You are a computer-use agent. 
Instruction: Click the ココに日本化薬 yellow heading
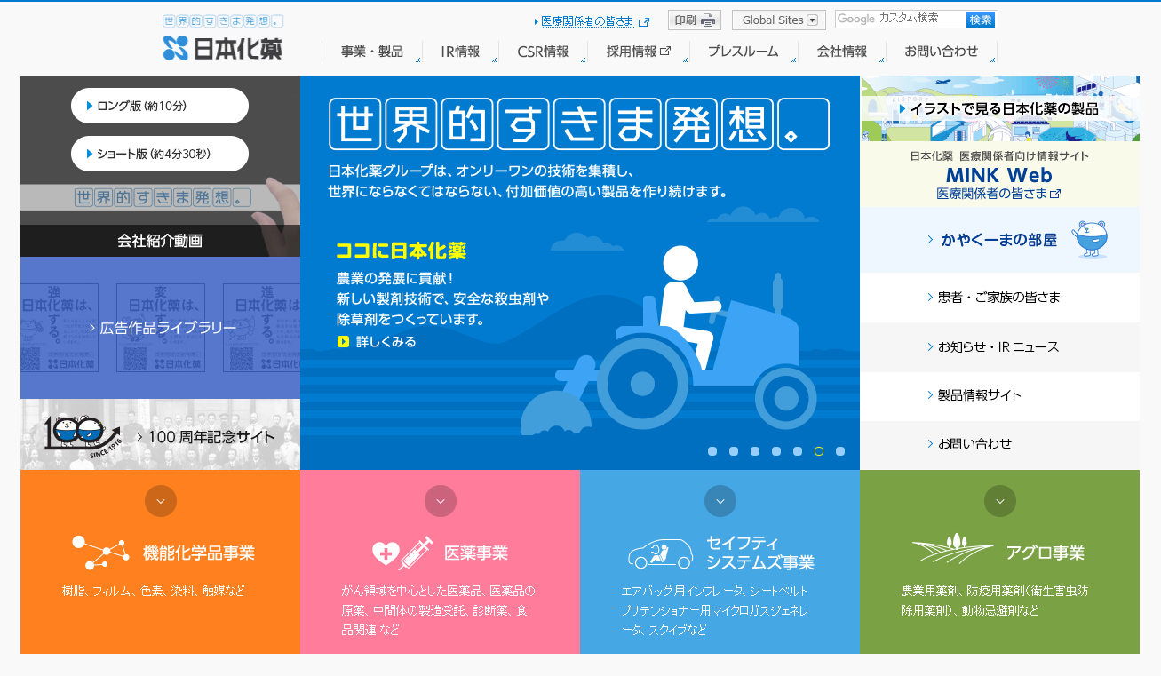(x=402, y=251)
